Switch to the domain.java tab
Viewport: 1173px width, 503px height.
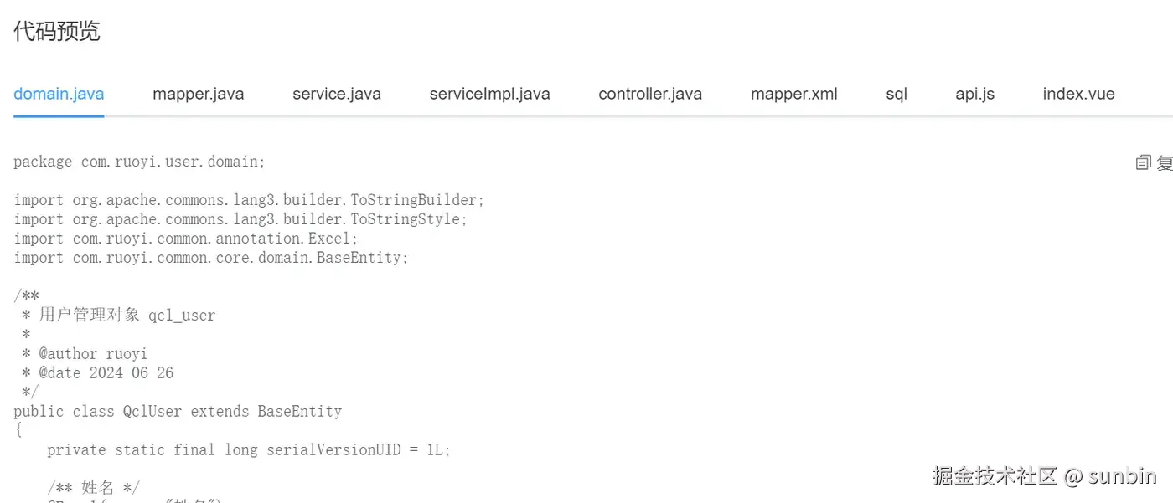click(x=59, y=94)
